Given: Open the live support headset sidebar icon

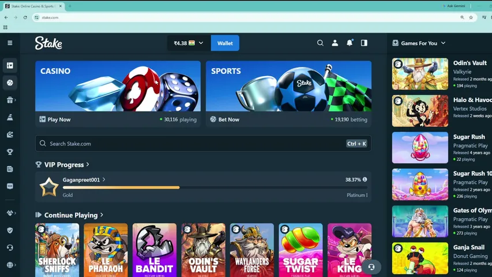Looking at the screenshot, I should pos(10,248).
